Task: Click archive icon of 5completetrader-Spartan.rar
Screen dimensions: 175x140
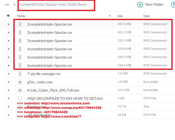Action: [20, 57]
